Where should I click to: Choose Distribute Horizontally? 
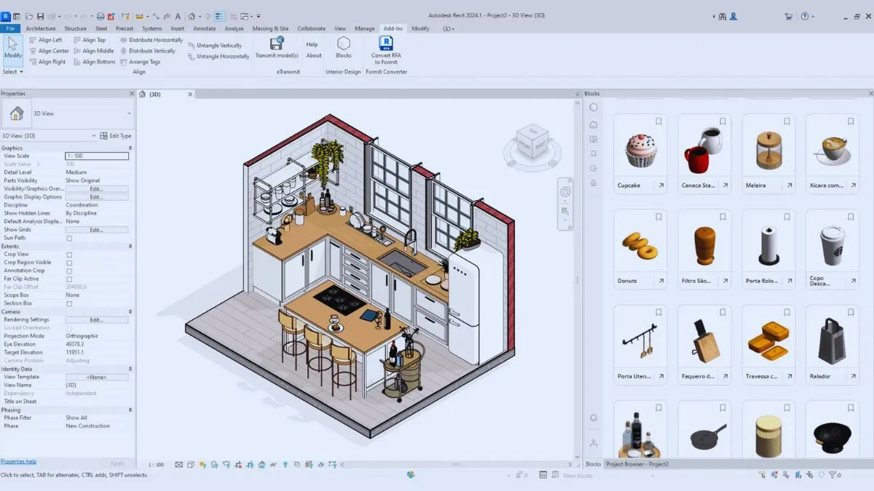pyautogui.click(x=151, y=40)
